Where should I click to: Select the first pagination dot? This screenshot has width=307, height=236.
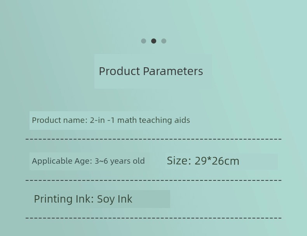143,41
